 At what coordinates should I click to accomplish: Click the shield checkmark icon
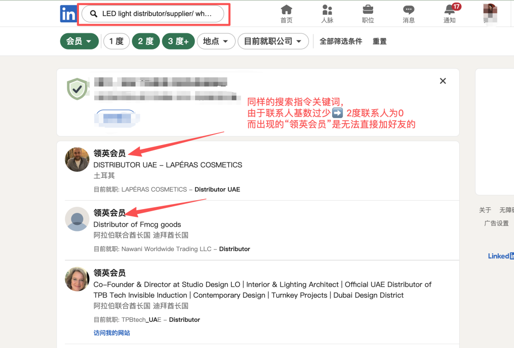pyautogui.click(x=77, y=89)
